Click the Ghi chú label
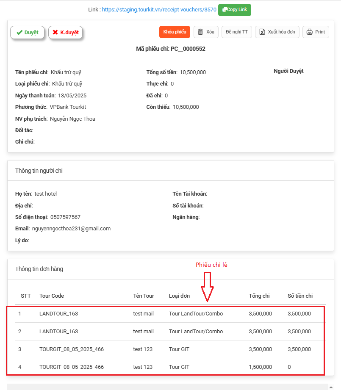Screen dimensions: 341x390 25,142
